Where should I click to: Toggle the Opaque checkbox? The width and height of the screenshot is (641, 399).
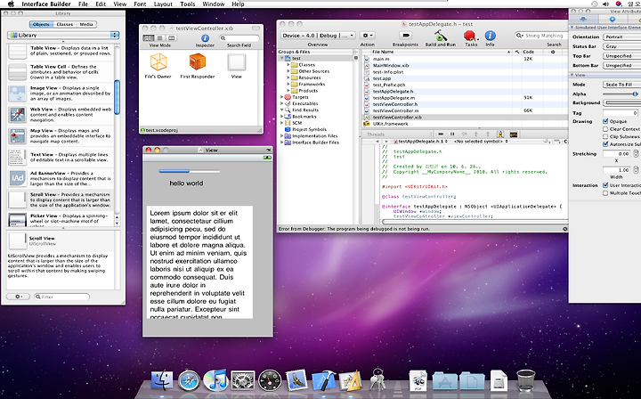[x=605, y=121]
